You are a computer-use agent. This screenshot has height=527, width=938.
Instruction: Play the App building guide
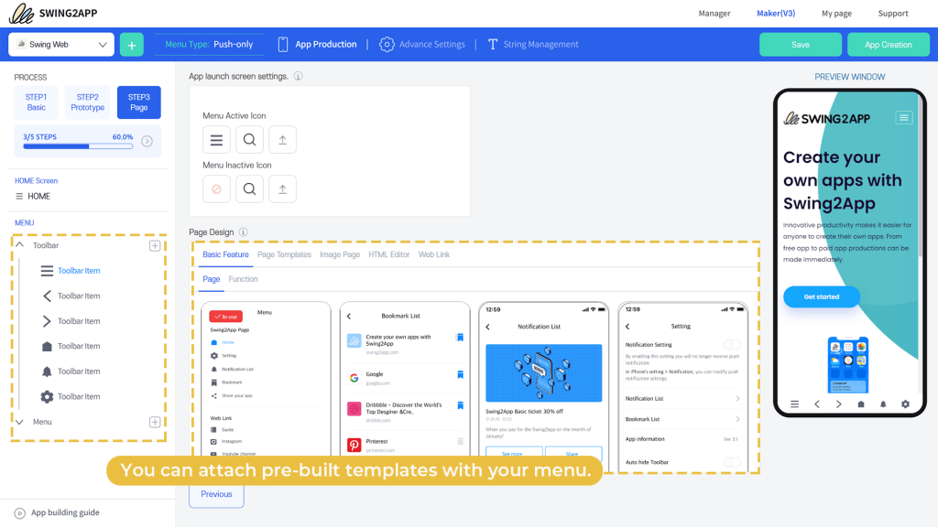pyautogui.click(x=57, y=512)
